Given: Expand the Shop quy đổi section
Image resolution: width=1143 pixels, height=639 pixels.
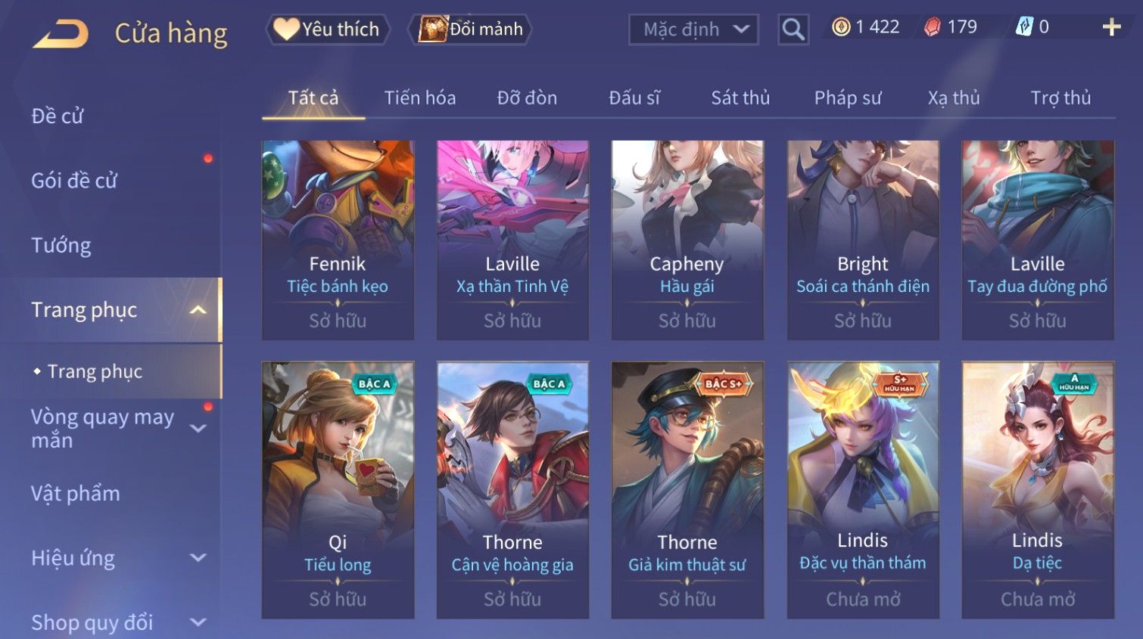Looking at the screenshot, I should (x=198, y=622).
